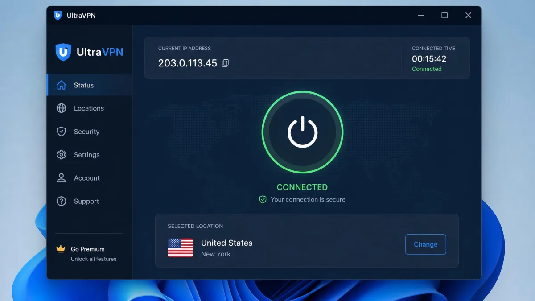Viewport: 535px width, 301px height.
Task: Click the IP address 203.0.113.45
Action: 188,63
